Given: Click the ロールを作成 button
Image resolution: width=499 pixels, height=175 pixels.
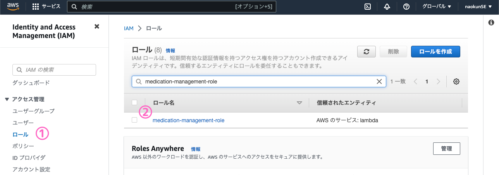Looking at the screenshot, I should (x=436, y=52).
